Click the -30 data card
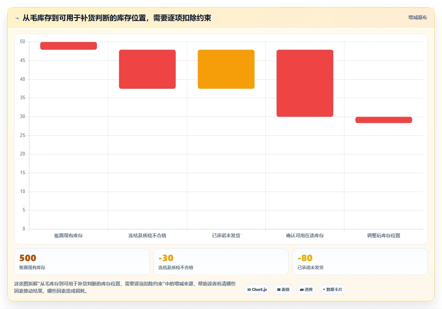This screenshot has width=442, height=309. point(221,262)
